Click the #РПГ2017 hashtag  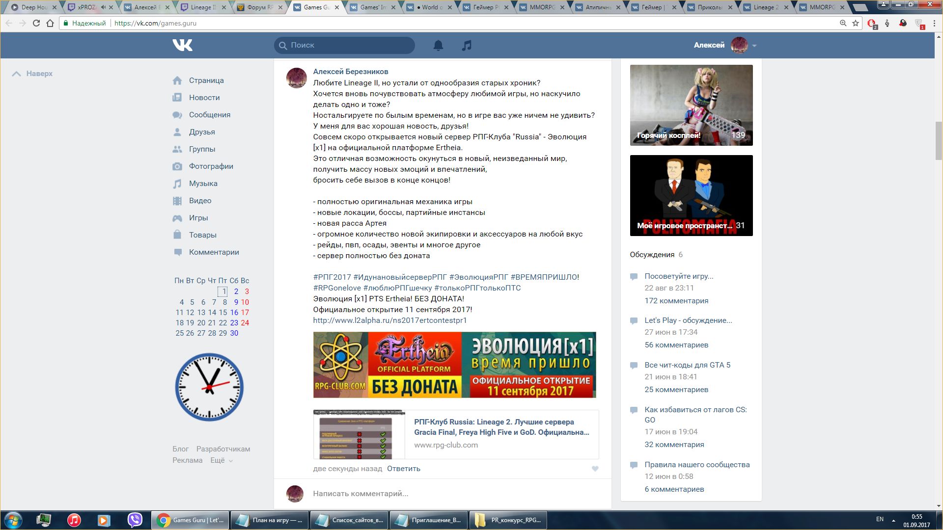[332, 277]
